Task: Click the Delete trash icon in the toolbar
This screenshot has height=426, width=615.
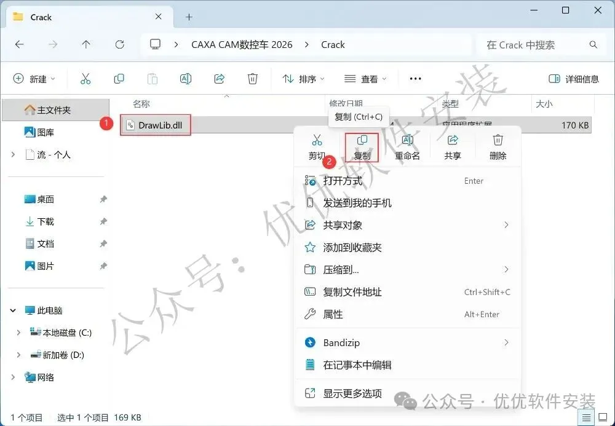Action: 253,79
